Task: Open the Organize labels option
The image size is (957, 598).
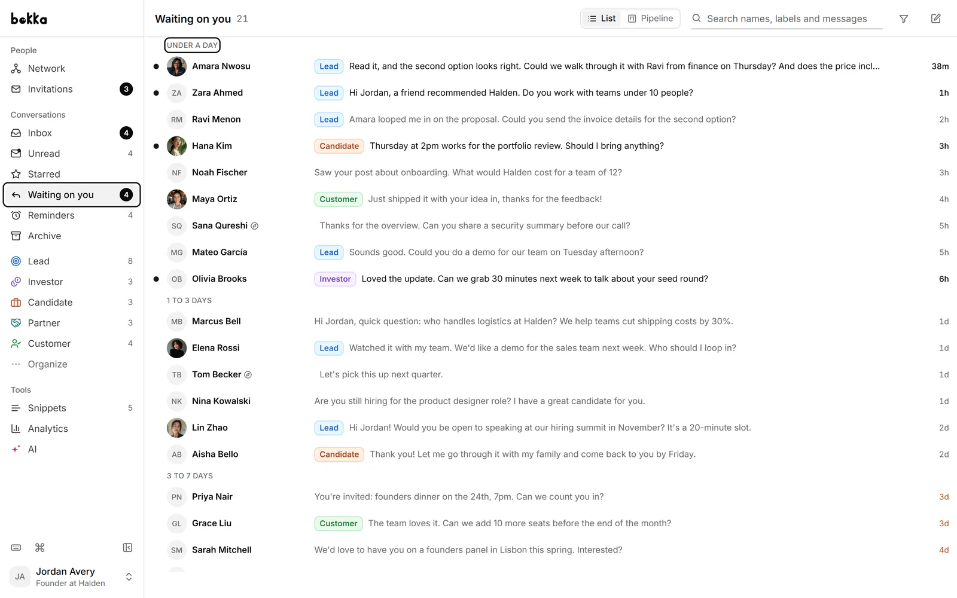Action: [72, 364]
